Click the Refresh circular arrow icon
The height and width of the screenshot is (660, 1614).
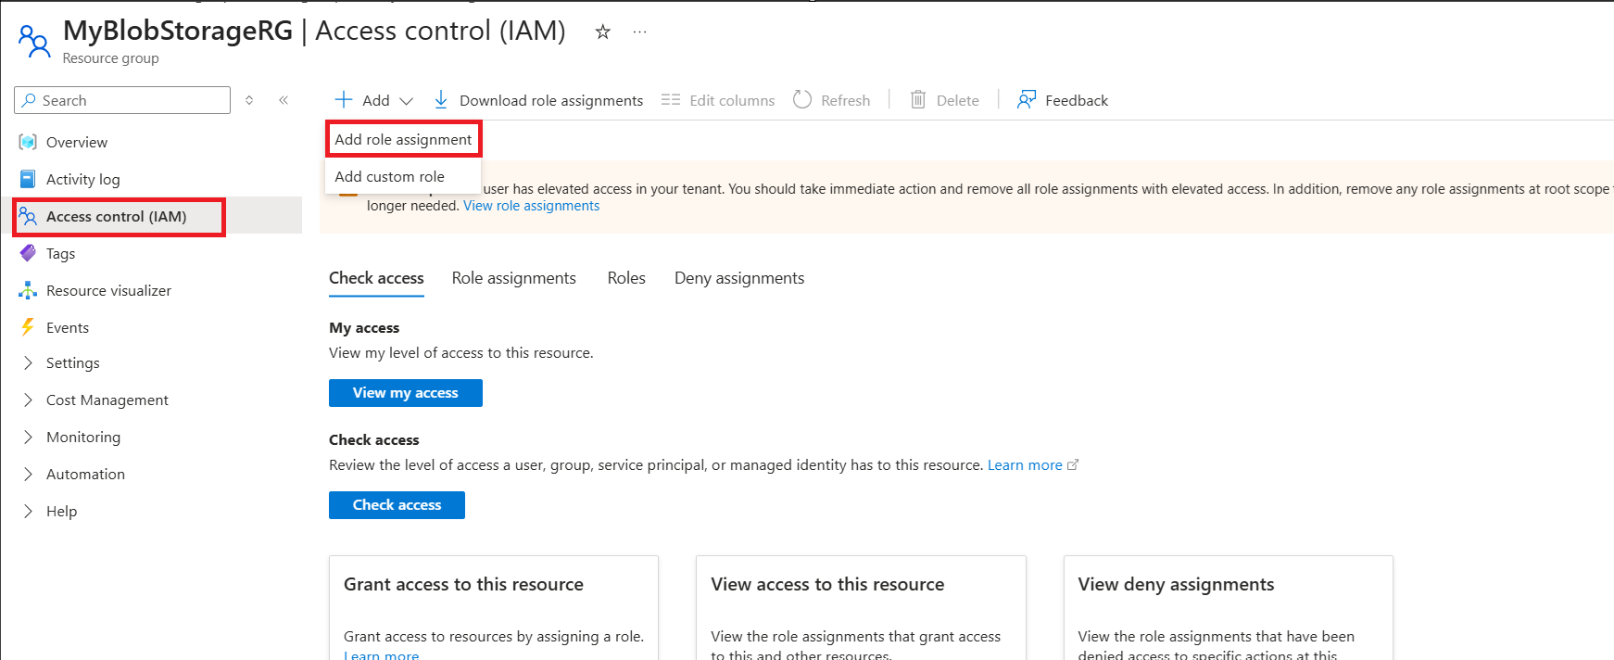pyautogui.click(x=802, y=100)
